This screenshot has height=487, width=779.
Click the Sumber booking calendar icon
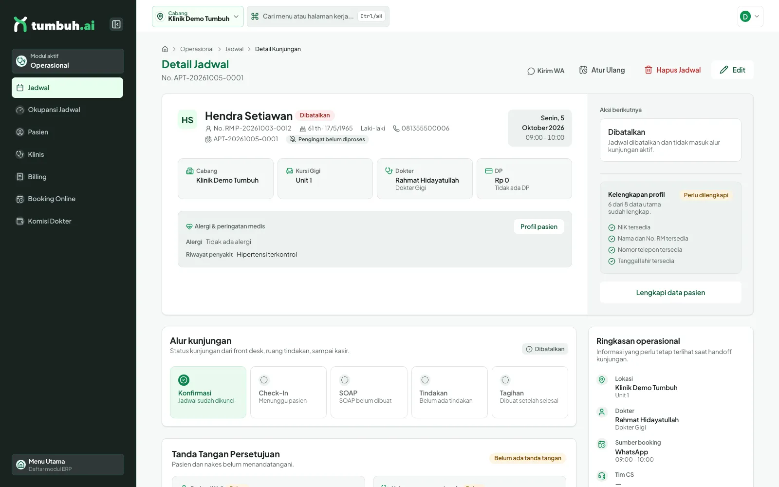point(602,444)
